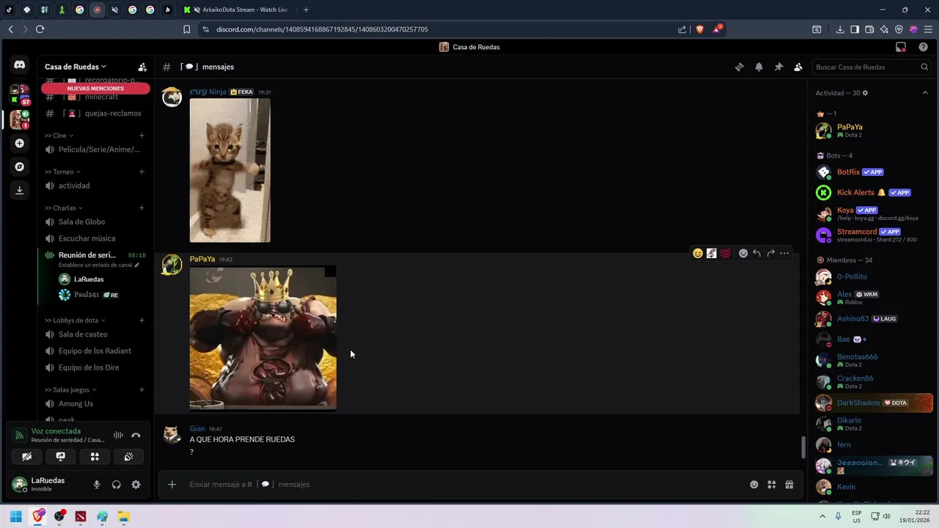Viewport: 939px width, 528px height.
Task: Collapse Lobbys de dota category
Action: [x=75, y=320]
